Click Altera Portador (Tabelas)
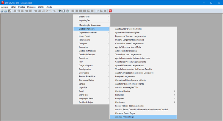The image size is (223, 121). pos(143,51)
